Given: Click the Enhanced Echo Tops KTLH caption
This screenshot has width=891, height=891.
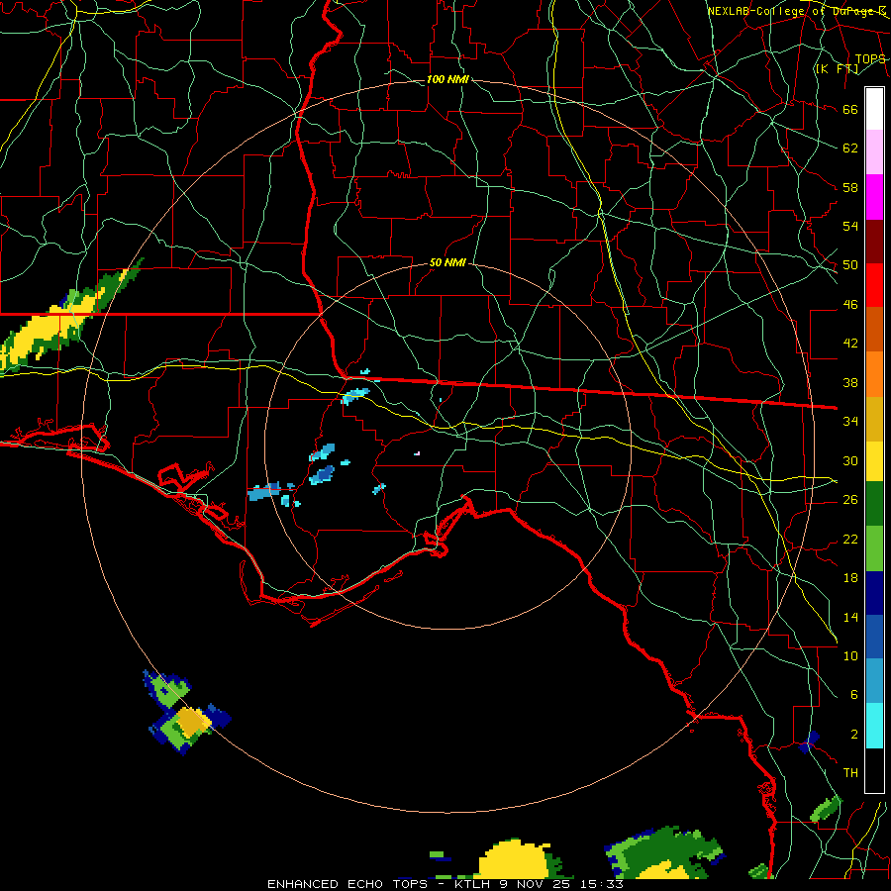Looking at the screenshot, I should pyautogui.click(x=445, y=884).
